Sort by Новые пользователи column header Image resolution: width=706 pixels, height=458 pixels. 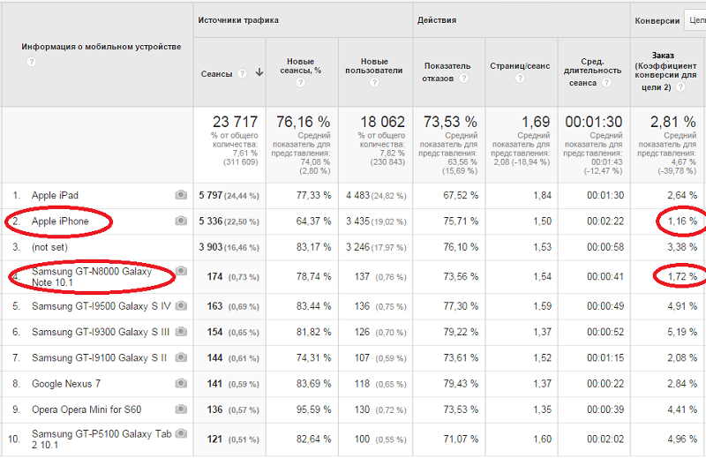[374, 66]
